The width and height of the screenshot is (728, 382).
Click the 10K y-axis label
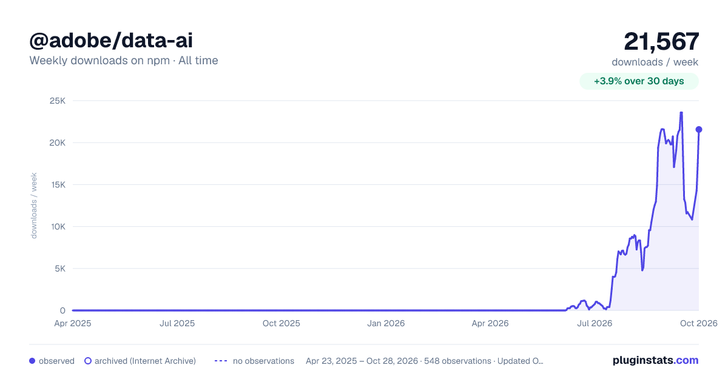(x=57, y=227)
